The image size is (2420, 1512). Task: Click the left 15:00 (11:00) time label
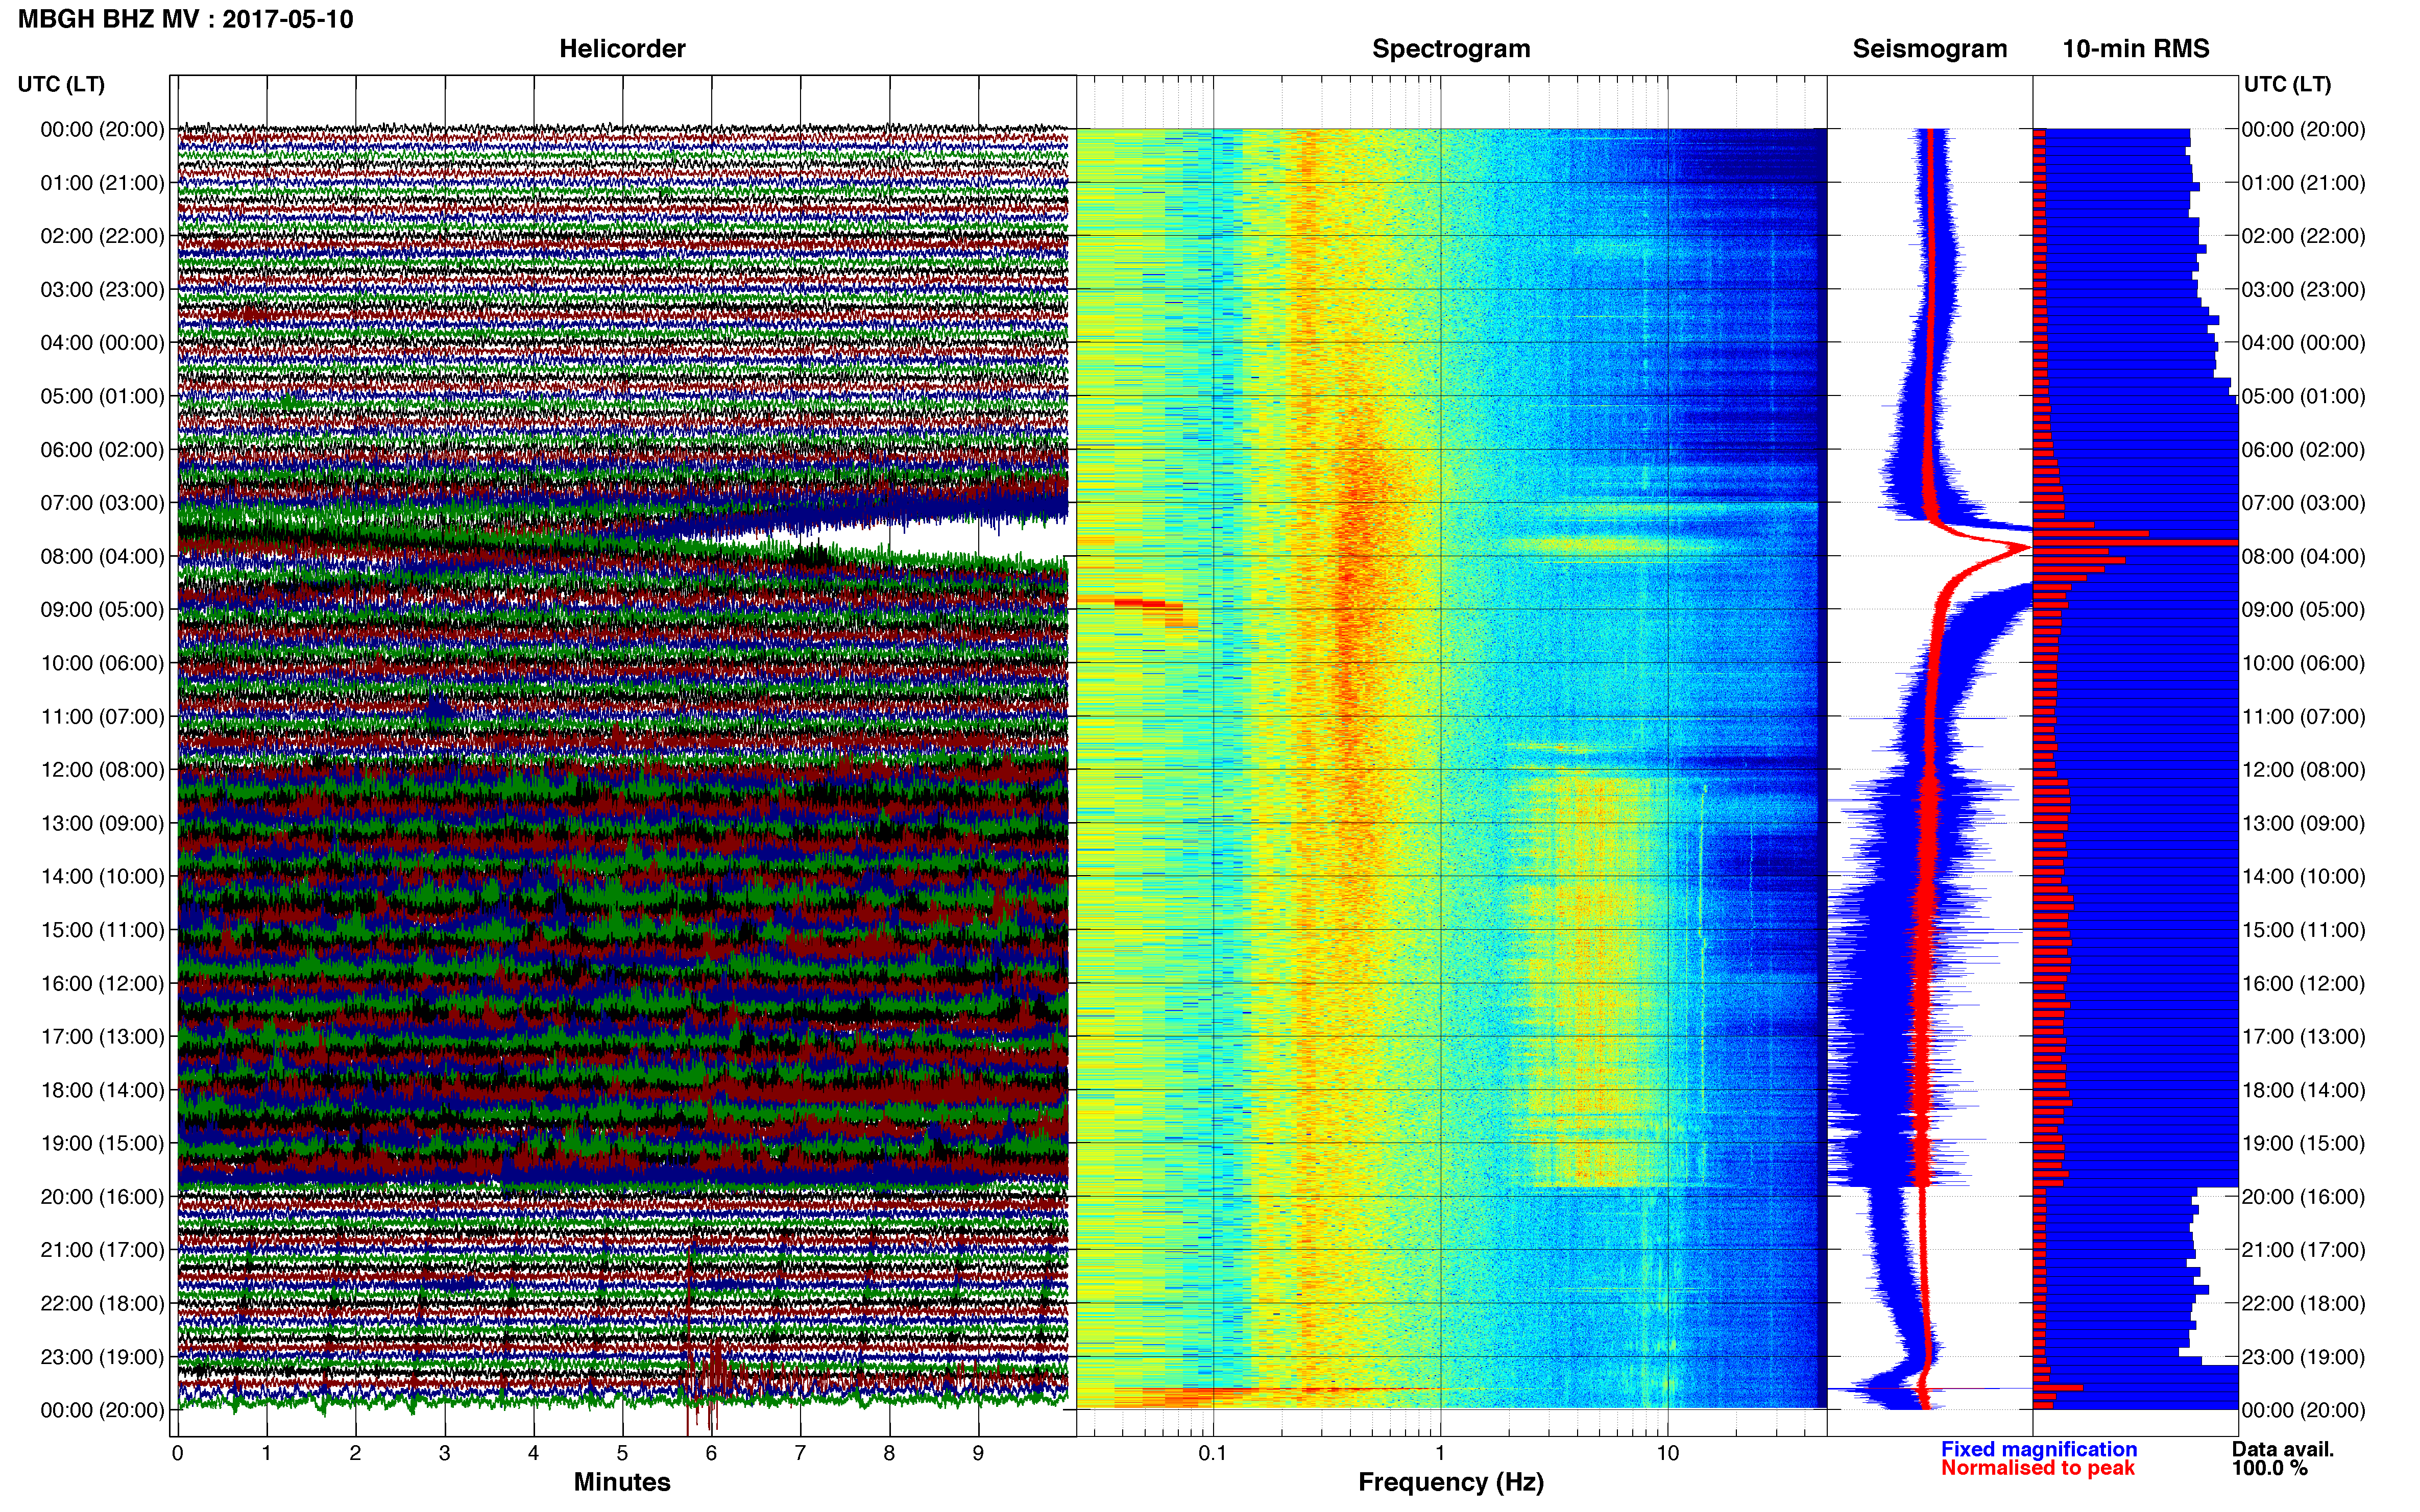click(102, 930)
